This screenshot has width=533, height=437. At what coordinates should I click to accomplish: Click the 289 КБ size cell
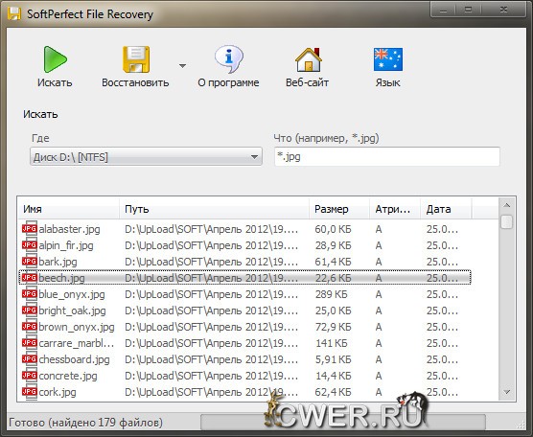332,294
